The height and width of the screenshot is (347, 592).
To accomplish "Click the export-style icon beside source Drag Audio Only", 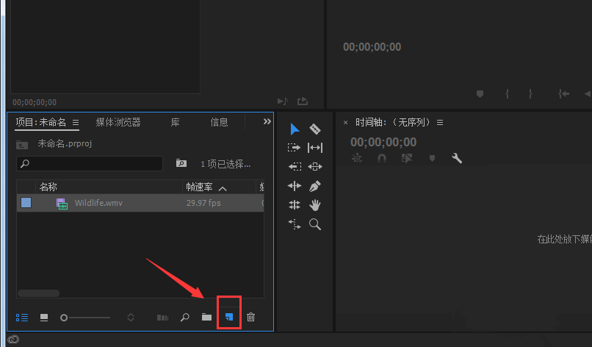I will [303, 101].
